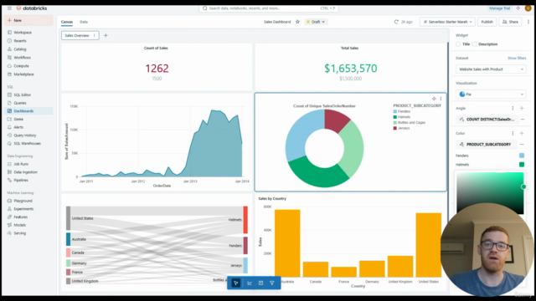The image size is (536, 301).
Task: Open SQL Warehouses in sidebar
Action: click(27, 143)
